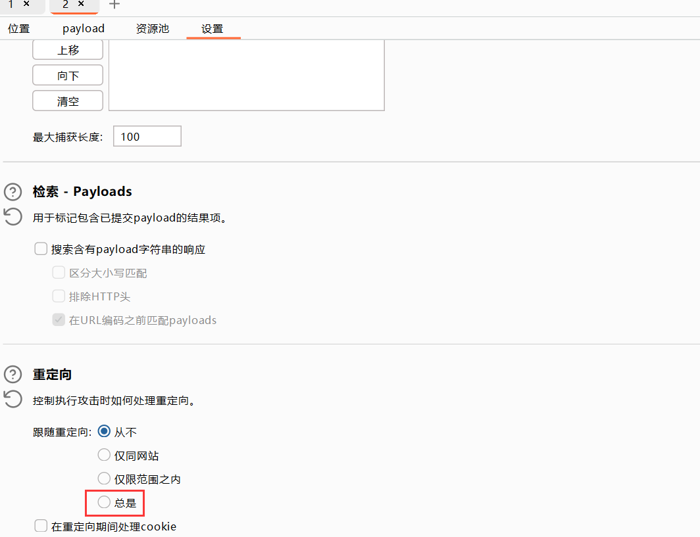Screen dimensions: 700x537
Task: Reset 重定向 settings to default
Action: [x=12, y=399]
